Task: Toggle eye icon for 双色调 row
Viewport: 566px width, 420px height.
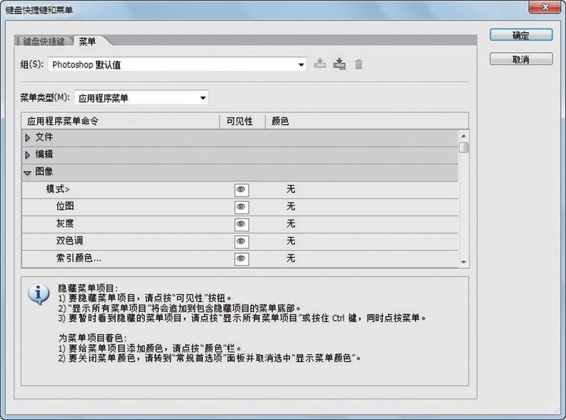Action: click(x=242, y=241)
